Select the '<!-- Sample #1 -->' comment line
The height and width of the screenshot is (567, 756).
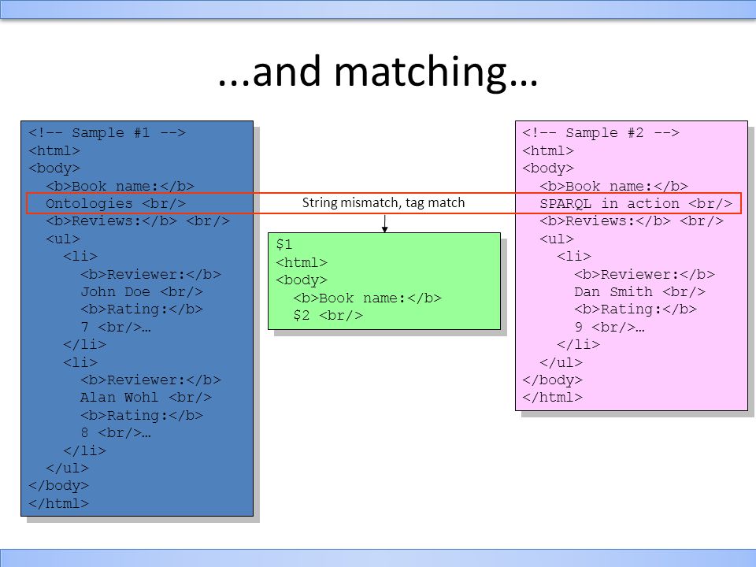107,132
